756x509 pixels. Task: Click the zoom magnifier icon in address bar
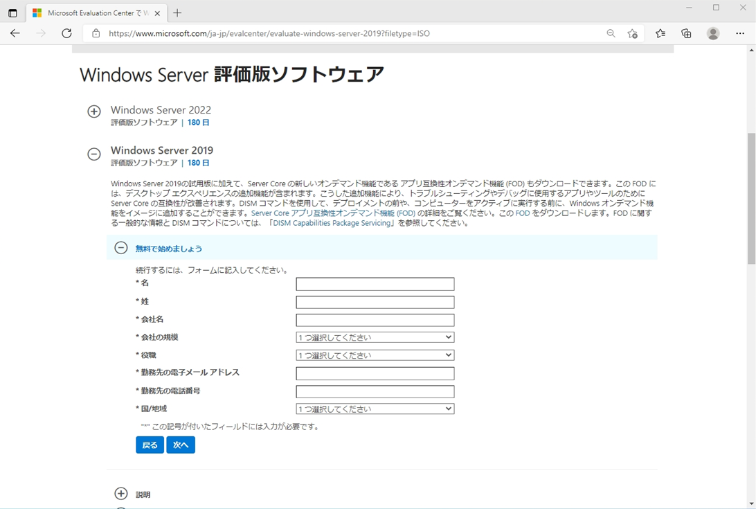(x=611, y=33)
